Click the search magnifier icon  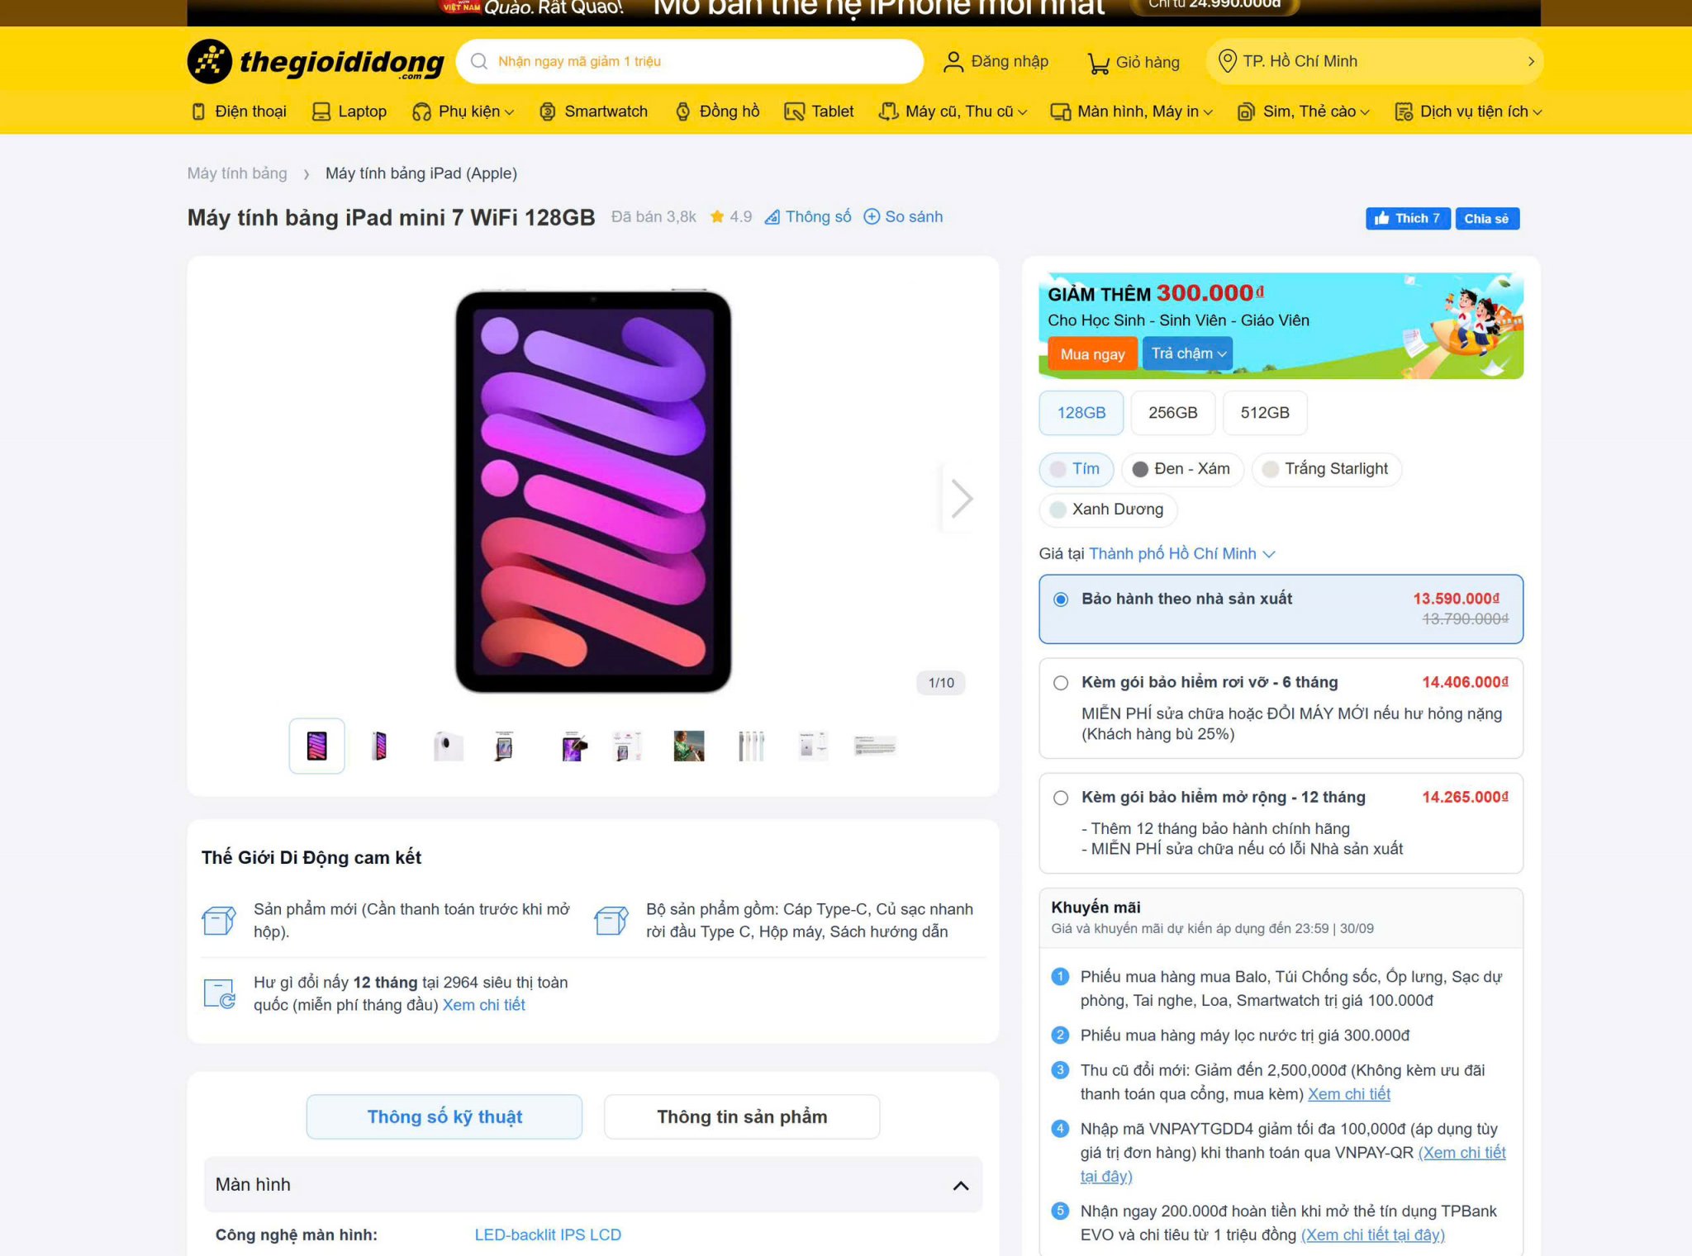(x=479, y=61)
